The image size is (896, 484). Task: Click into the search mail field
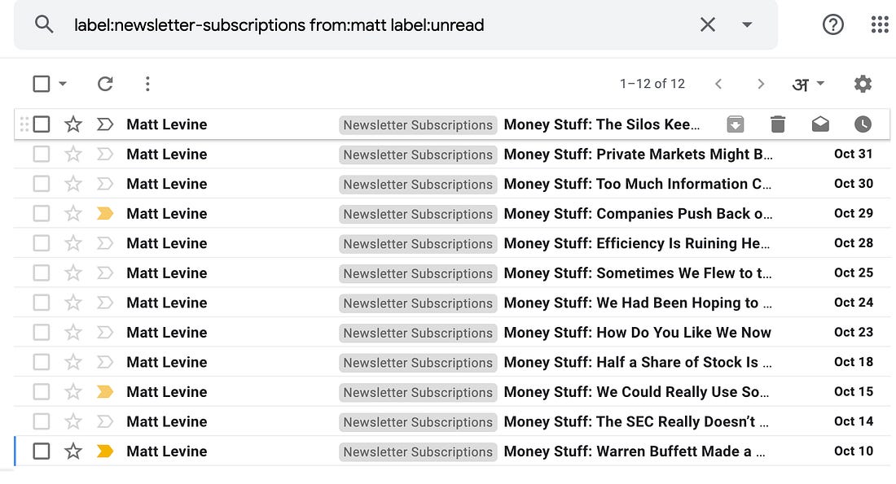click(x=377, y=25)
